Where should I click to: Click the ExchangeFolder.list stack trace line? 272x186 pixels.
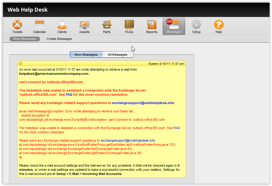click(x=76, y=149)
